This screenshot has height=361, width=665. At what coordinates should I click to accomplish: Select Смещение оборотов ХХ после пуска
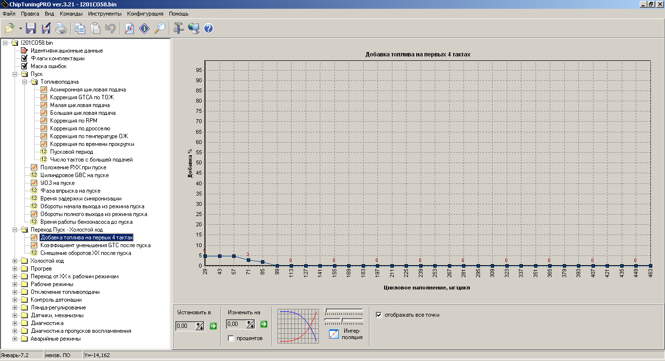(86, 253)
